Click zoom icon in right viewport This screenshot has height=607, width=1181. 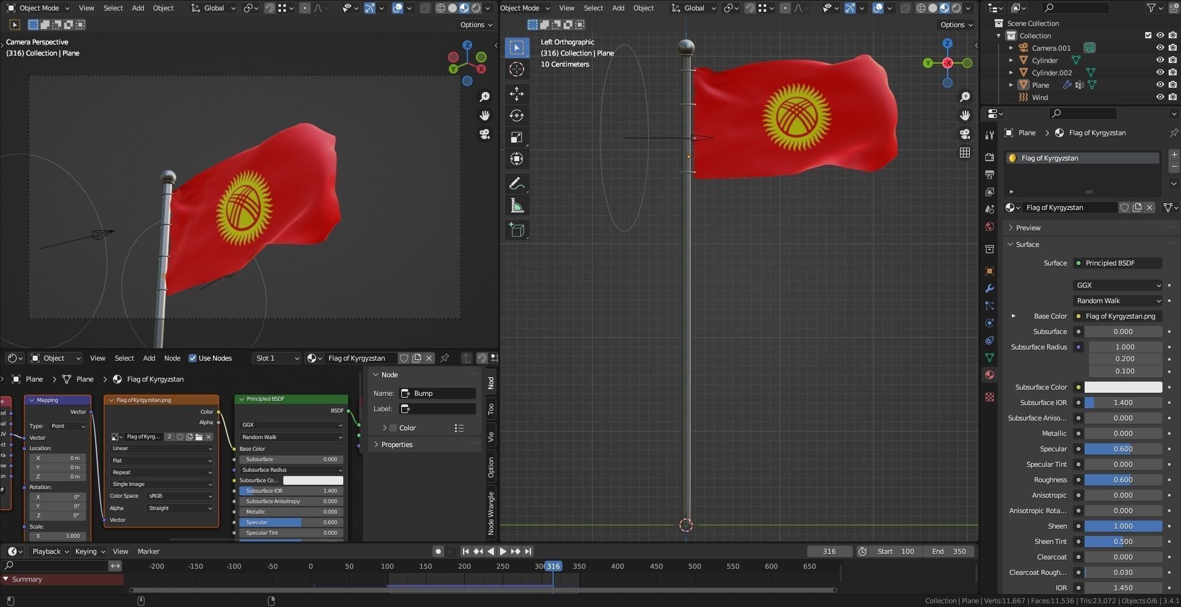point(965,97)
